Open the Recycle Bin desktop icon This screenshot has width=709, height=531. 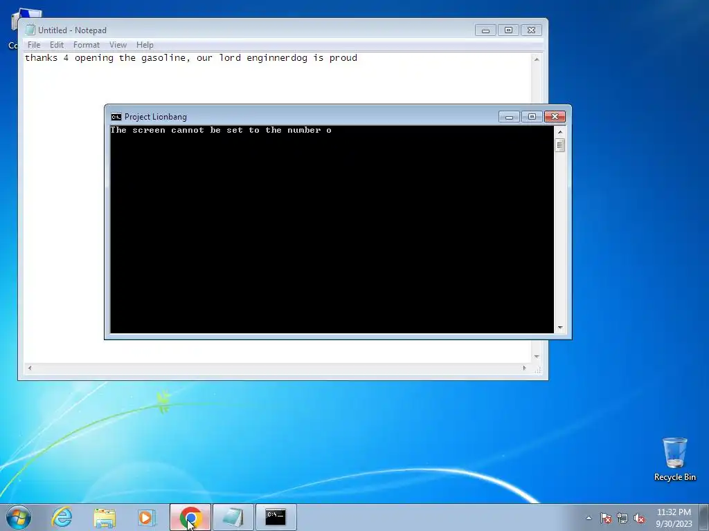pyautogui.click(x=674, y=459)
